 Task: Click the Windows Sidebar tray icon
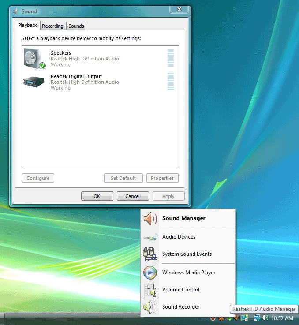click(x=245, y=318)
